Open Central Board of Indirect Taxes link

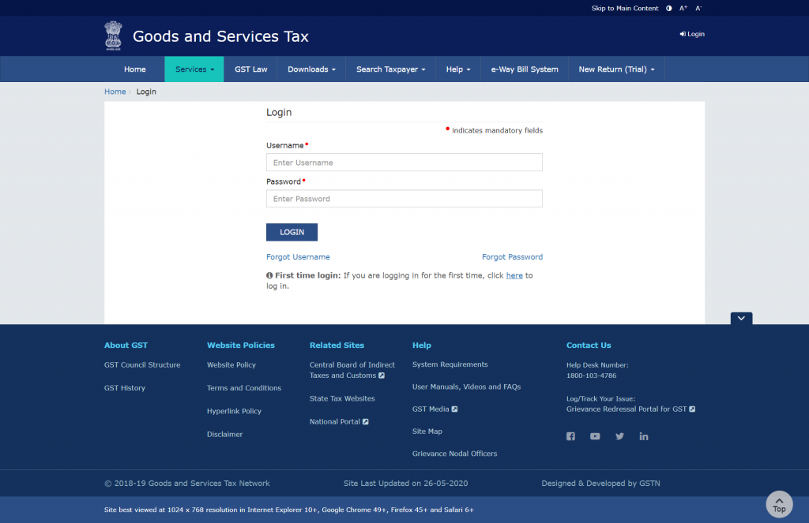[x=352, y=370]
